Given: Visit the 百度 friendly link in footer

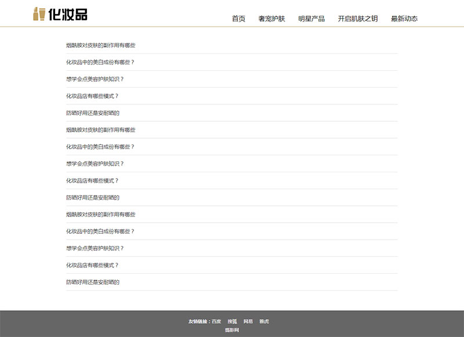Looking at the screenshot, I should coord(216,321).
